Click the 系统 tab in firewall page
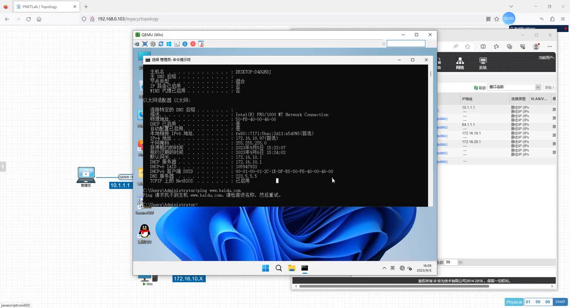This screenshot has width=570, height=308. (483, 64)
